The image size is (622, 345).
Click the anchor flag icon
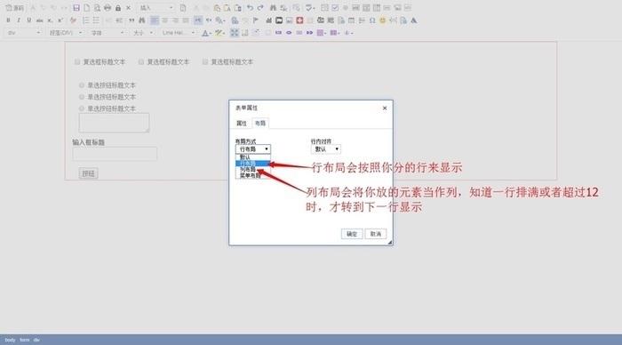(x=256, y=20)
